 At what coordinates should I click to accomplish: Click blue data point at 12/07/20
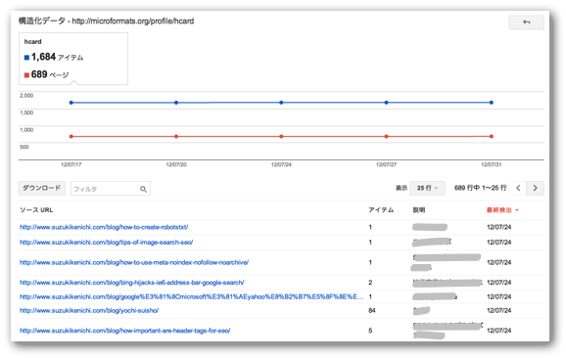pos(176,103)
